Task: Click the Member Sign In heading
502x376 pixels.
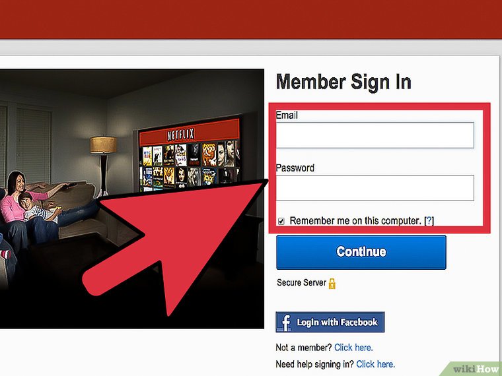Action: click(x=343, y=82)
